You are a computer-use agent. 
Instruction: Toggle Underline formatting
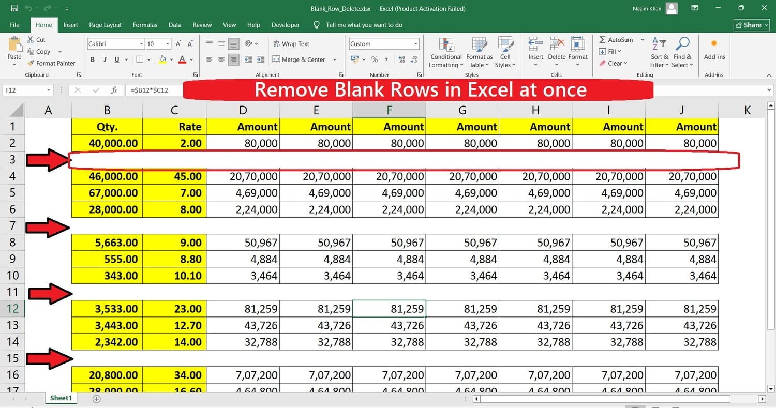(117, 59)
